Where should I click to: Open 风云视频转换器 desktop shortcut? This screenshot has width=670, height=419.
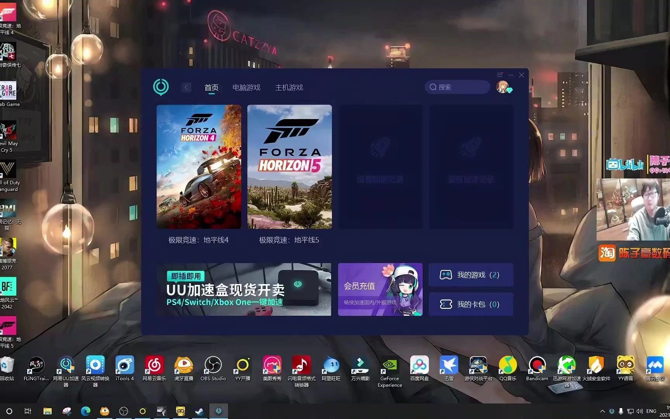pyautogui.click(x=95, y=371)
